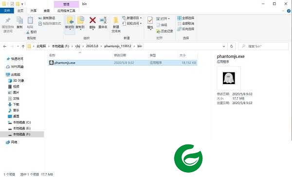
Task: Click the Up one level arrow
Action: click(x=23, y=46)
